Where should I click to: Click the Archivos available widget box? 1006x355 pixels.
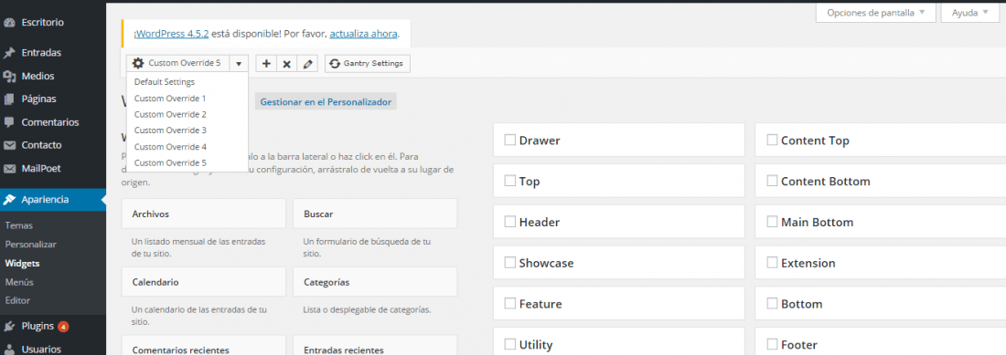tap(203, 214)
